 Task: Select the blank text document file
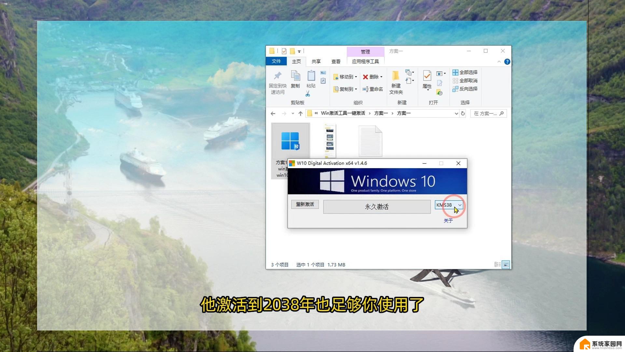click(370, 141)
